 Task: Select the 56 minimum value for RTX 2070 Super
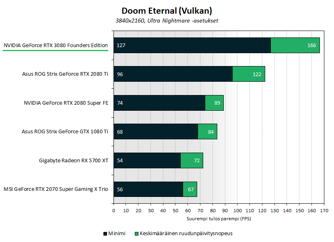coord(120,189)
